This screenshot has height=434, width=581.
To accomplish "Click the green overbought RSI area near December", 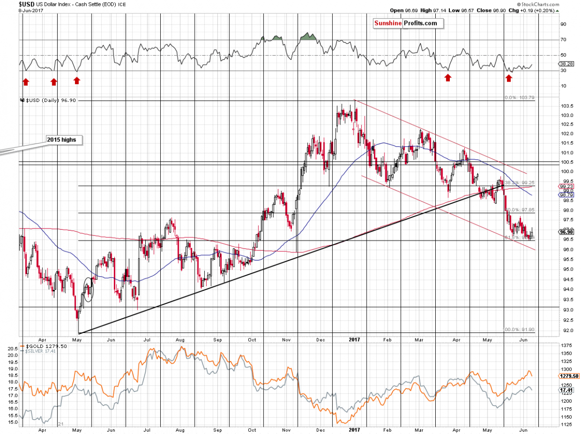I will click(306, 36).
